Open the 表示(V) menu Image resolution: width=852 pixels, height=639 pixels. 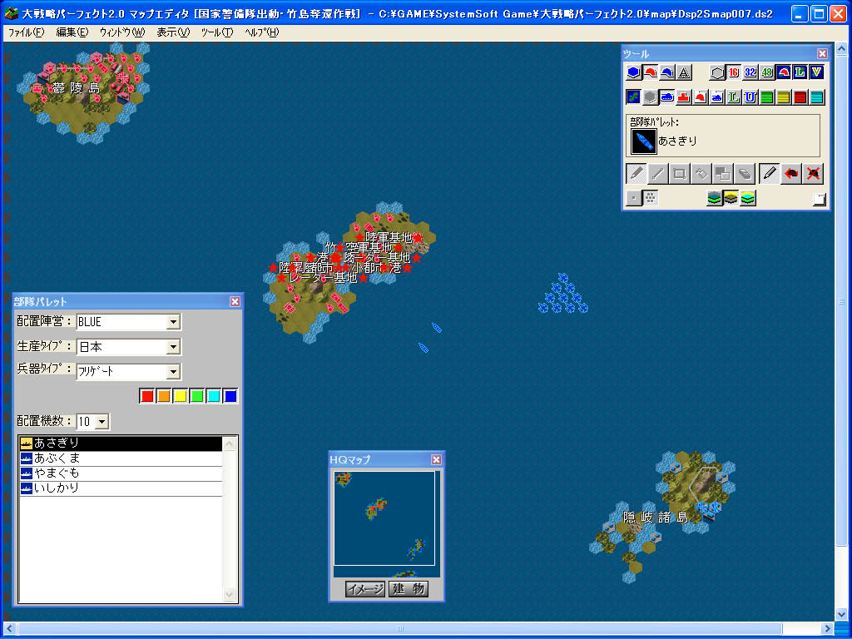173,32
